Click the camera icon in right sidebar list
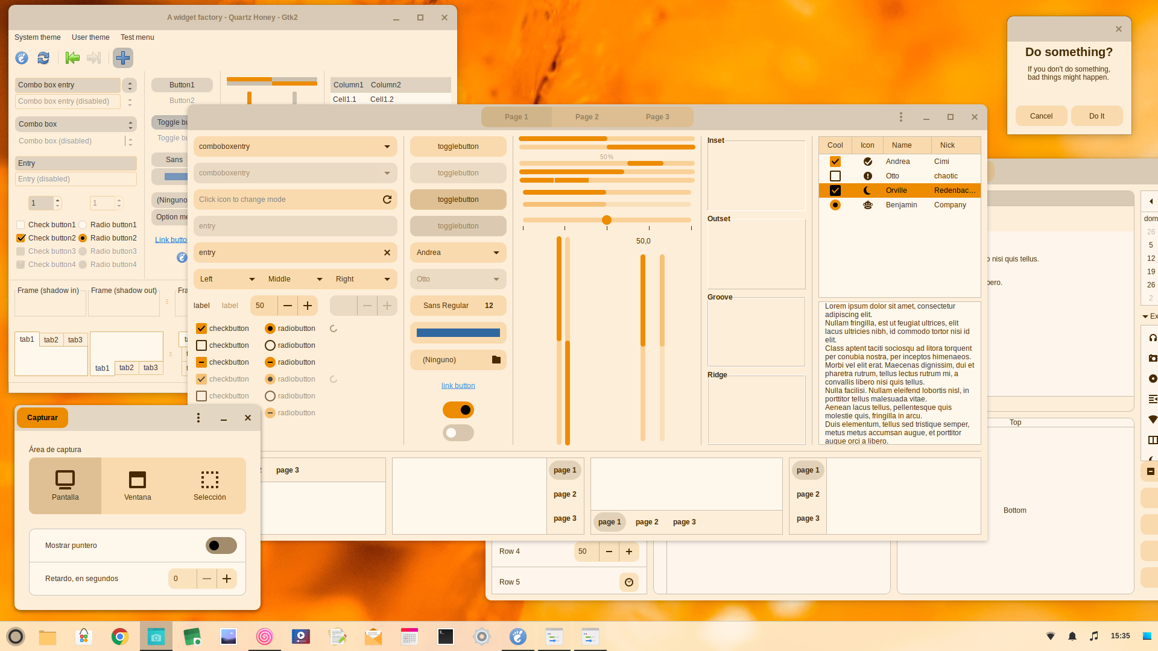 [1153, 358]
